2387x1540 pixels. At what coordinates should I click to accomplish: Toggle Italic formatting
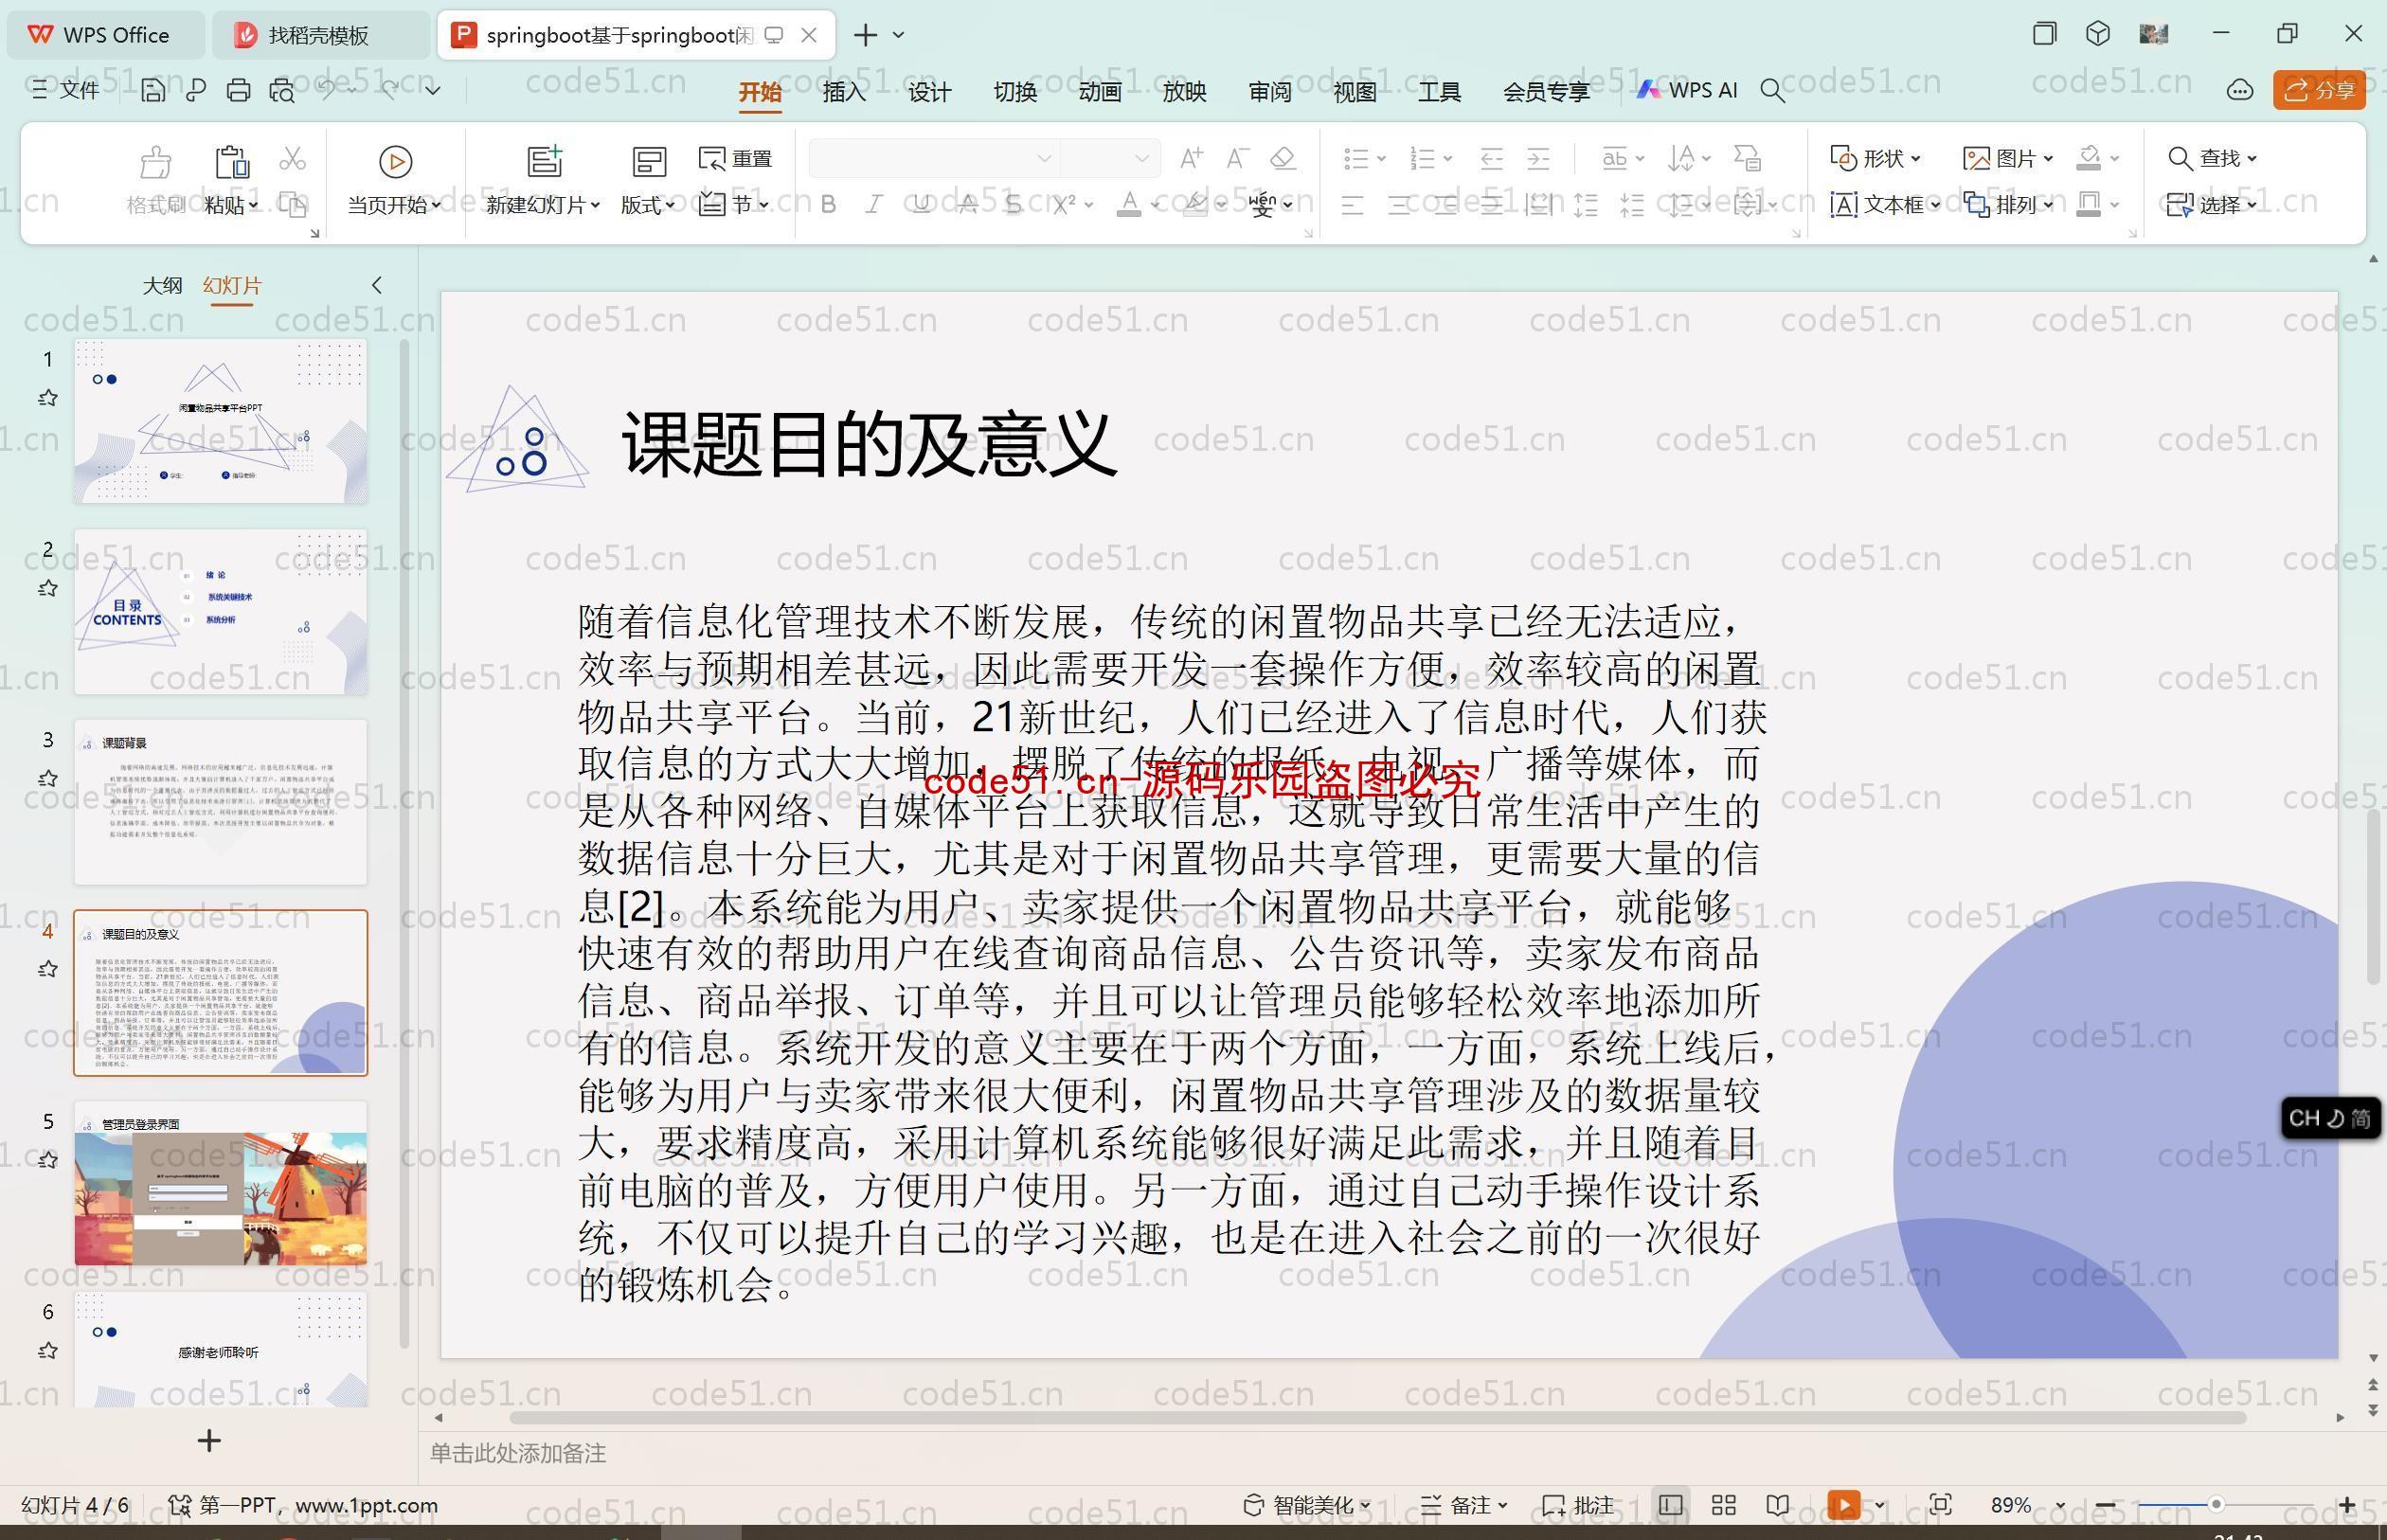[x=874, y=205]
